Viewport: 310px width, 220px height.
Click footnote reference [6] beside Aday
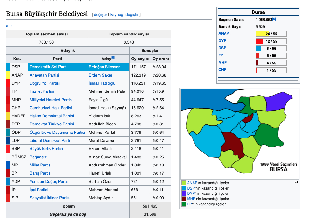click(x=113, y=58)
